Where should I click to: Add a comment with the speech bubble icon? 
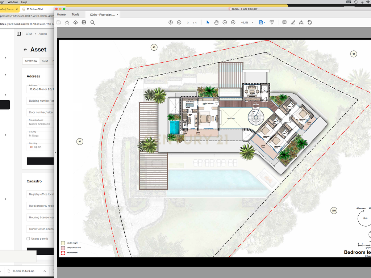tap(284, 22)
